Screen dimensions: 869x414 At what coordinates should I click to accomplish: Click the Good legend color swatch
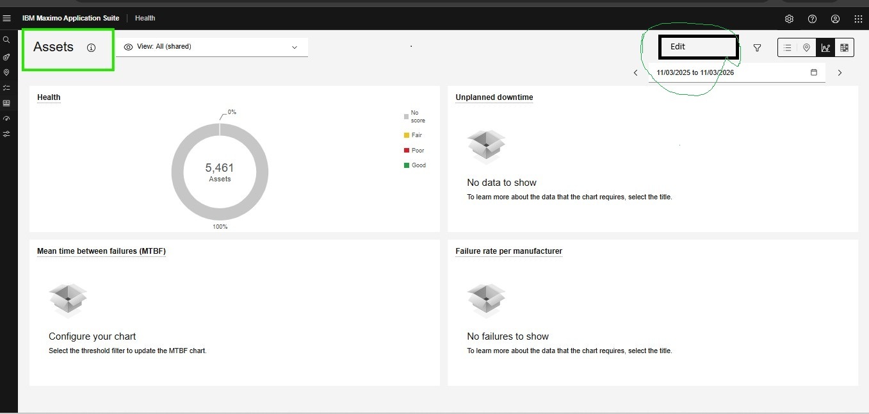[x=406, y=165]
